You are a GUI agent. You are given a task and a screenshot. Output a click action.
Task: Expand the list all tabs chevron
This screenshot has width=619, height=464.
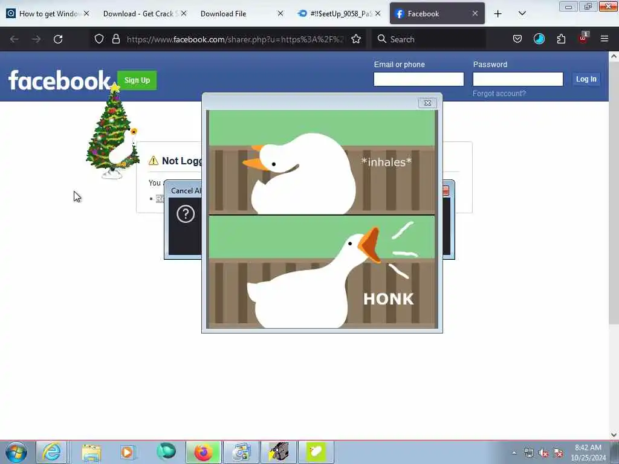pos(522,13)
